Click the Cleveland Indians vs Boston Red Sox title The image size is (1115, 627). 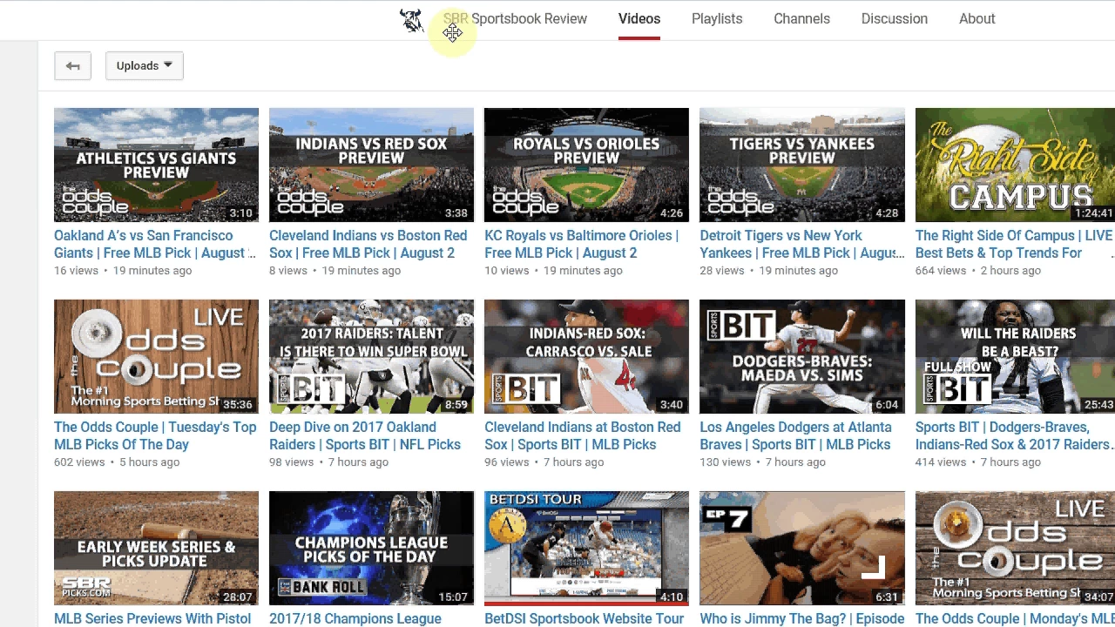click(x=368, y=244)
